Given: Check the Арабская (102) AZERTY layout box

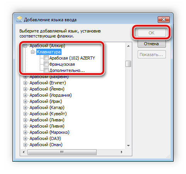Looking at the screenshot, I should [x=46, y=58].
